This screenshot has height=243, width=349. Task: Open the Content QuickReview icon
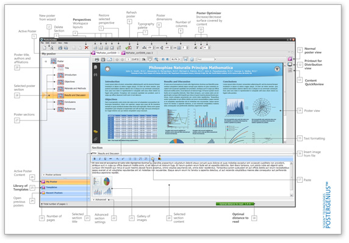click(x=290, y=70)
